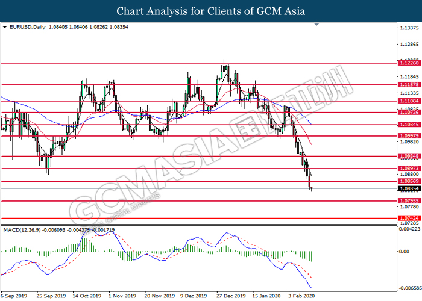Click the current price tag 1.08354
The image size is (422, 301).
(409, 188)
